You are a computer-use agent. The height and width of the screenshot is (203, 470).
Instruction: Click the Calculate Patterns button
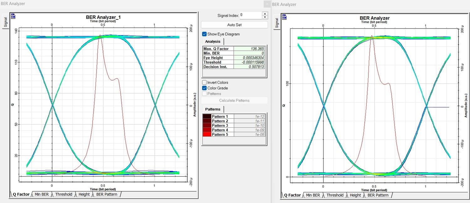tap(234, 100)
